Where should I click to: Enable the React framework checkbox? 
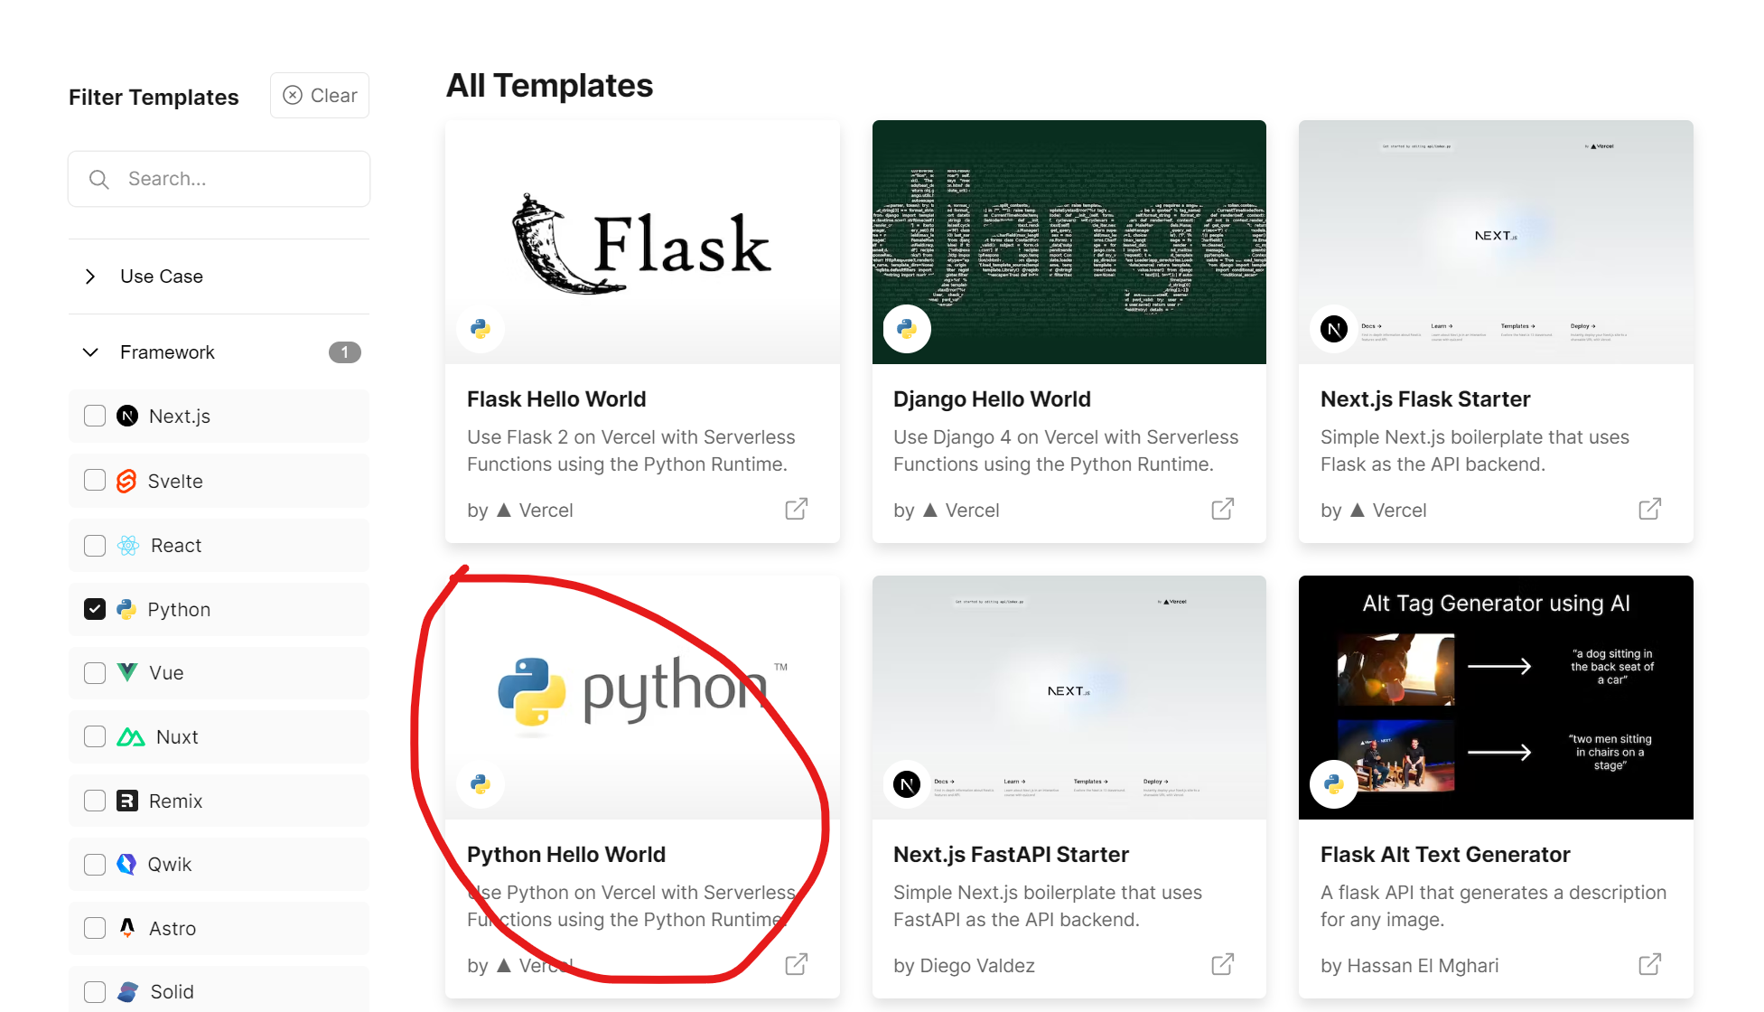96,546
